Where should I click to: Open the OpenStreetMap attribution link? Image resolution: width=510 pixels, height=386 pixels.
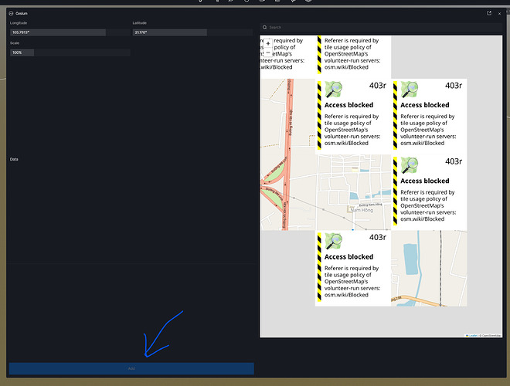491,335
